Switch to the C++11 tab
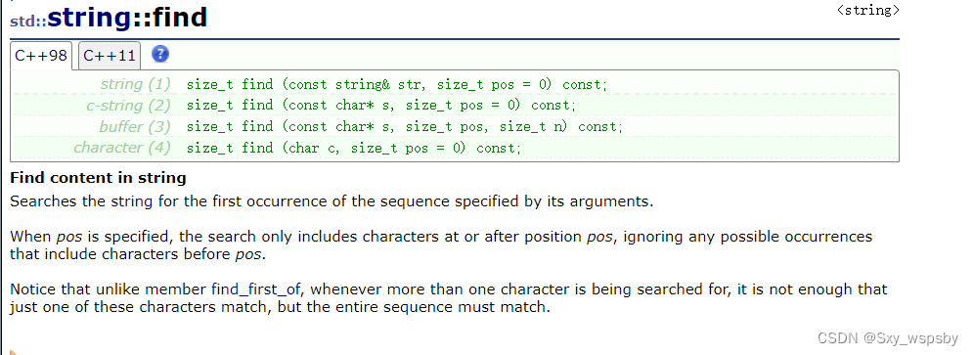 point(110,55)
